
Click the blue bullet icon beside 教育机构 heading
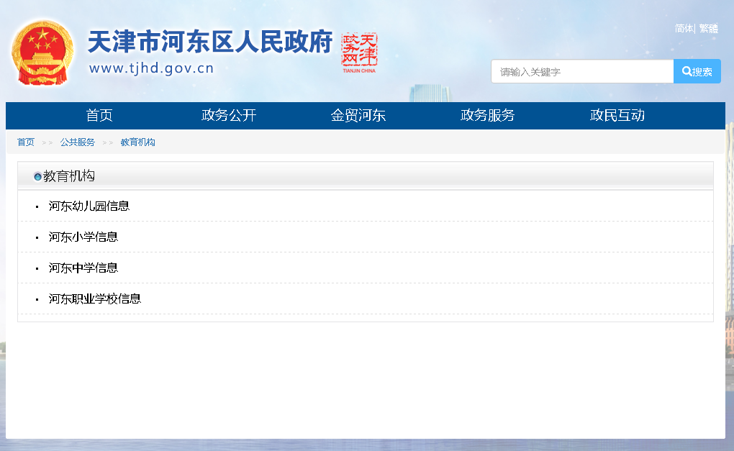tap(37, 177)
